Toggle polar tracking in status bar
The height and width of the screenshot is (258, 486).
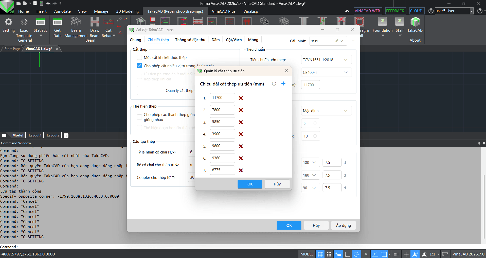[356, 254]
